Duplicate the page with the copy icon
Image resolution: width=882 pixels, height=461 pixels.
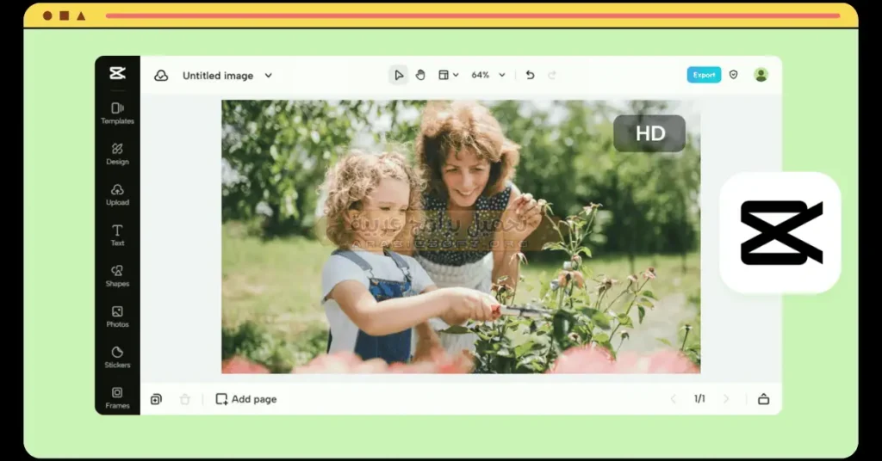click(x=157, y=399)
